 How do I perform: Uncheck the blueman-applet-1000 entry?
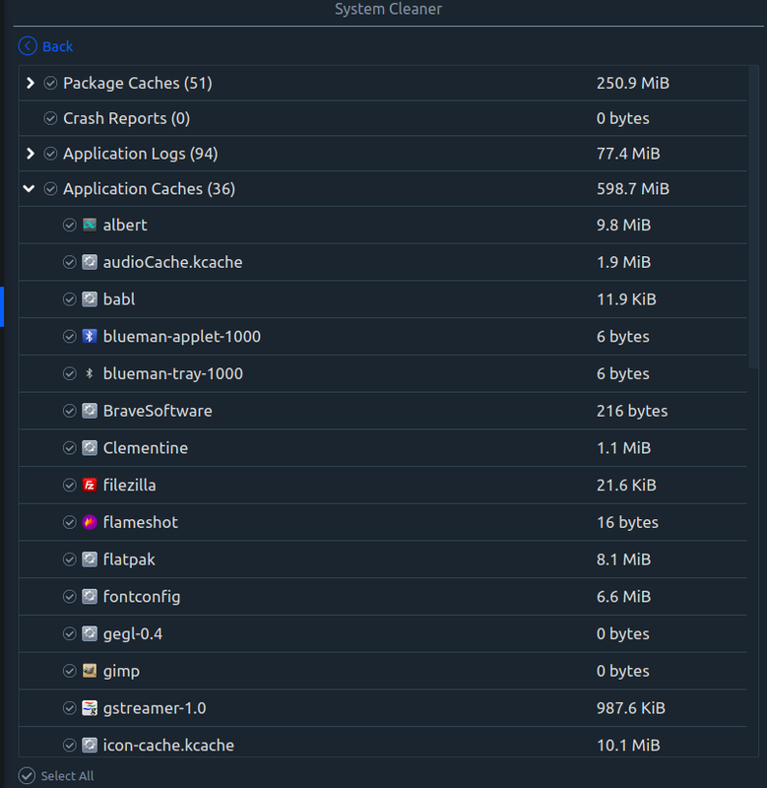69,337
